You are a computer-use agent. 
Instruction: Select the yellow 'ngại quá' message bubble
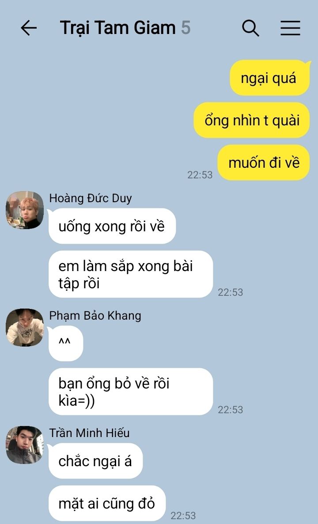[x=269, y=78]
